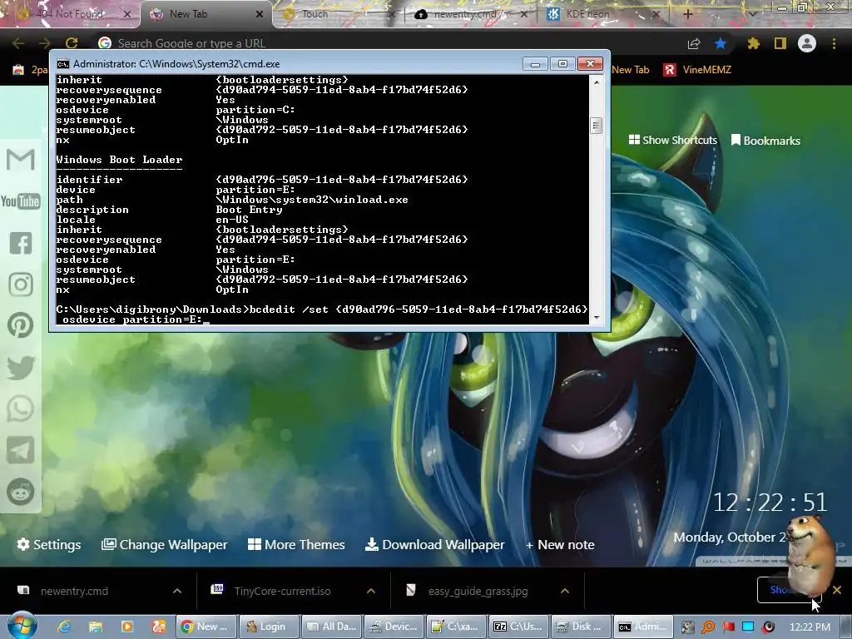Open Bookmarks on new tab page
The width and height of the screenshot is (852, 639).
coord(765,140)
